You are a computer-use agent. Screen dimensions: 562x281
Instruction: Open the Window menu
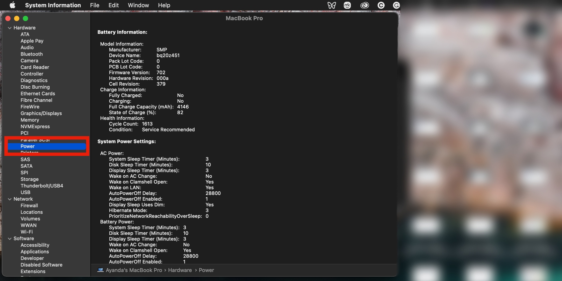138,5
